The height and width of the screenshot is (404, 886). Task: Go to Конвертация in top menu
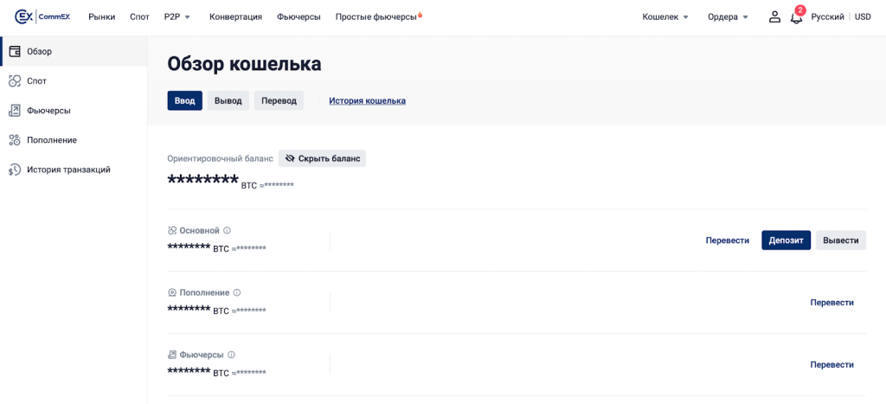coord(235,16)
